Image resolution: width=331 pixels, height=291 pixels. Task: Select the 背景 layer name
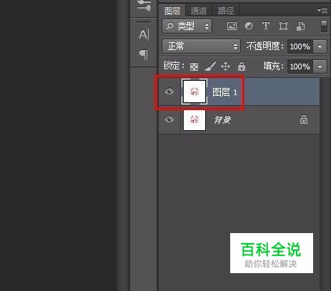pos(222,120)
